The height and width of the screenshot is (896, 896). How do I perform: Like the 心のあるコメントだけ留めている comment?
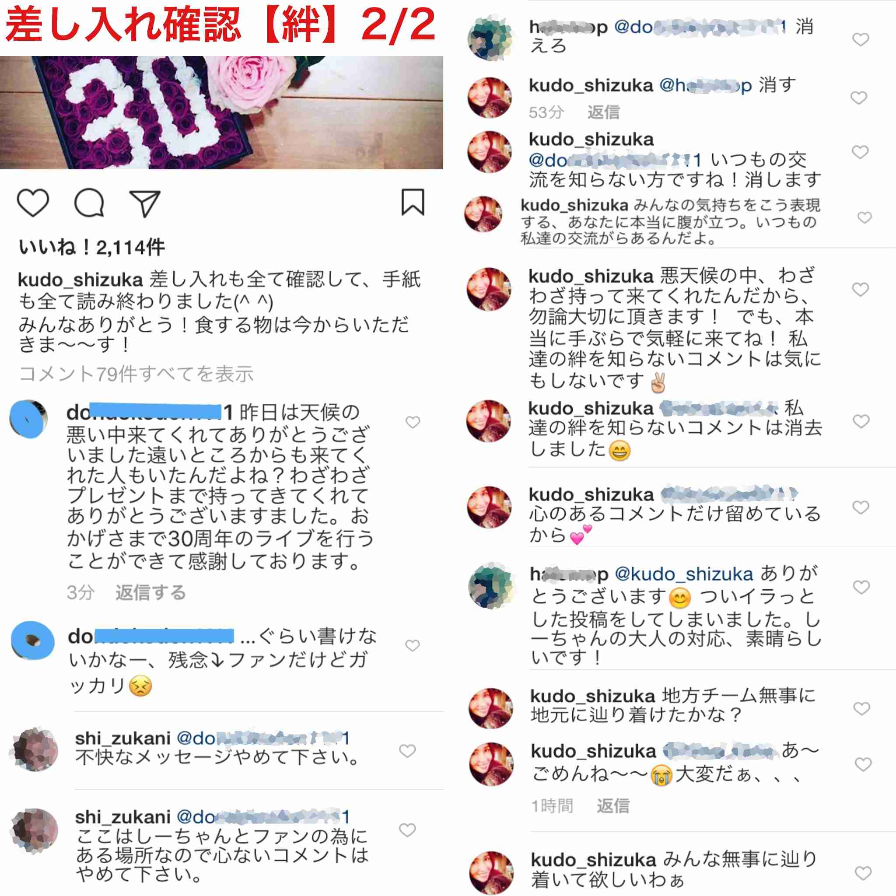click(861, 507)
